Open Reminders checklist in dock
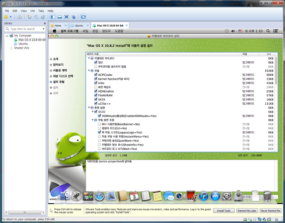Viewport: 285px width, 223px height. click(146, 196)
